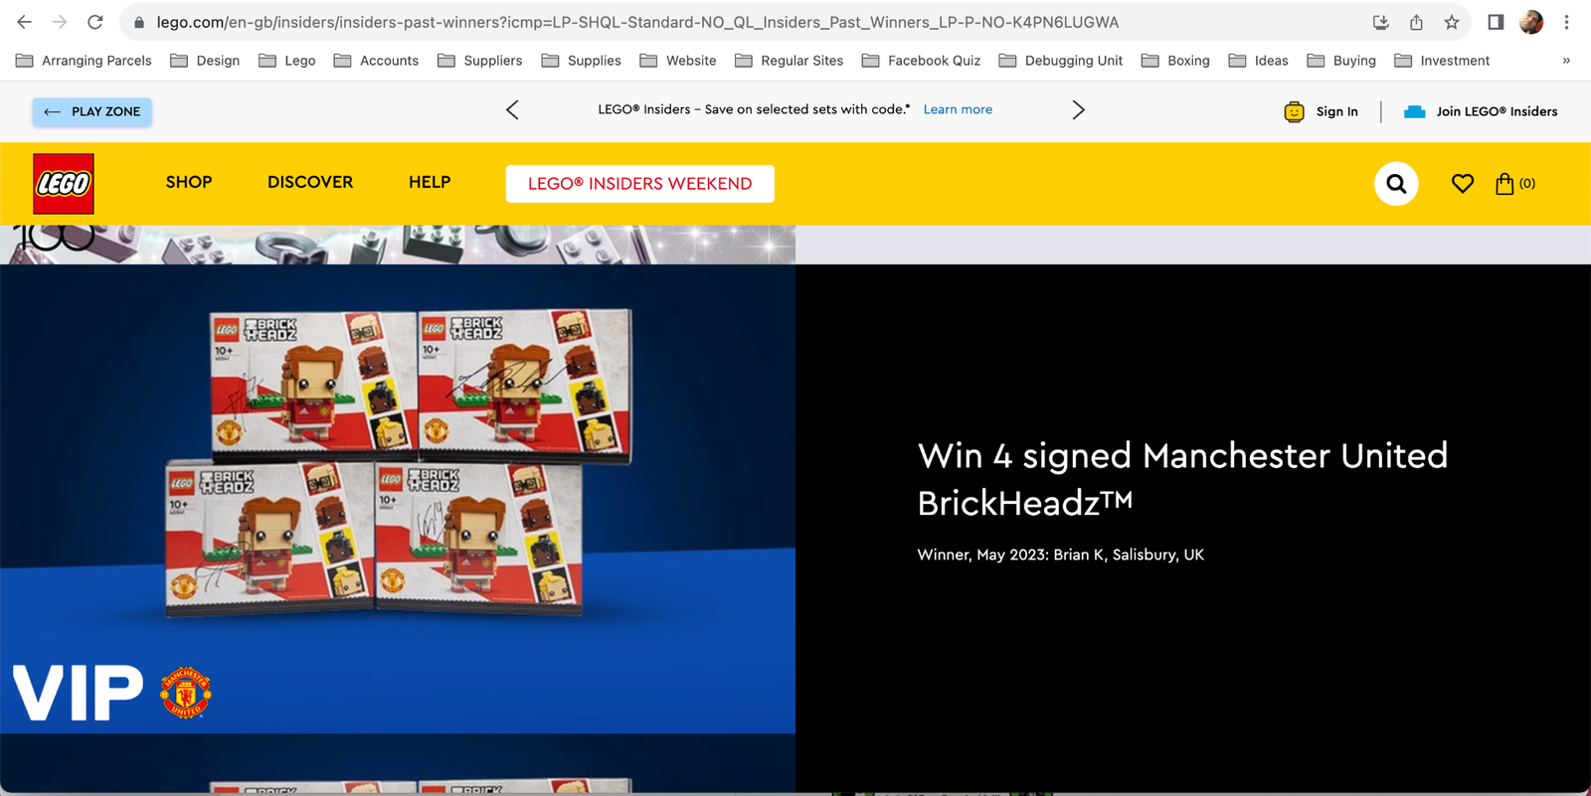The image size is (1591, 796).
Task: Click the Manchester United crest
Action: coord(186,693)
